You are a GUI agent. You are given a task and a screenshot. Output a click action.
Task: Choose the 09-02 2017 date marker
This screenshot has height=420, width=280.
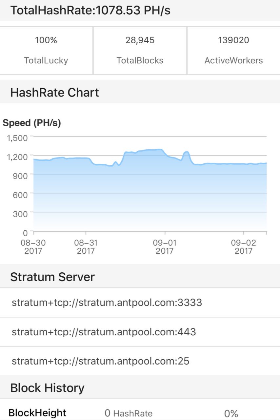click(x=244, y=247)
